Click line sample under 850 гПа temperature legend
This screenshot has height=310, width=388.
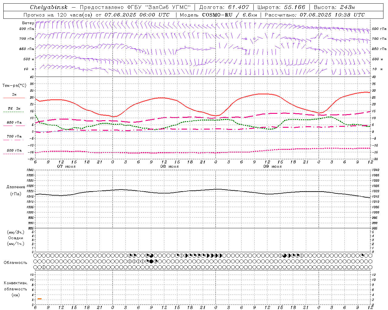14,126
